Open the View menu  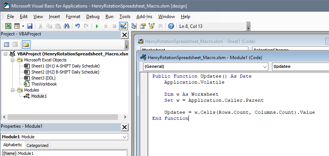[38, 17]
